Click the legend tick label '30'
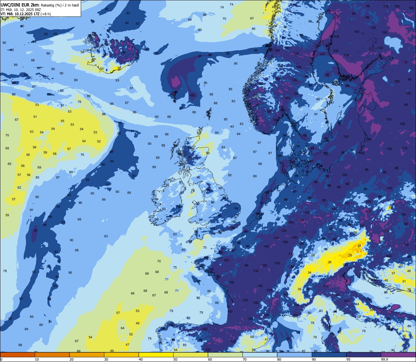Viewport: 416px width, 362px height. pyautogui.click(x=106, y=359)
